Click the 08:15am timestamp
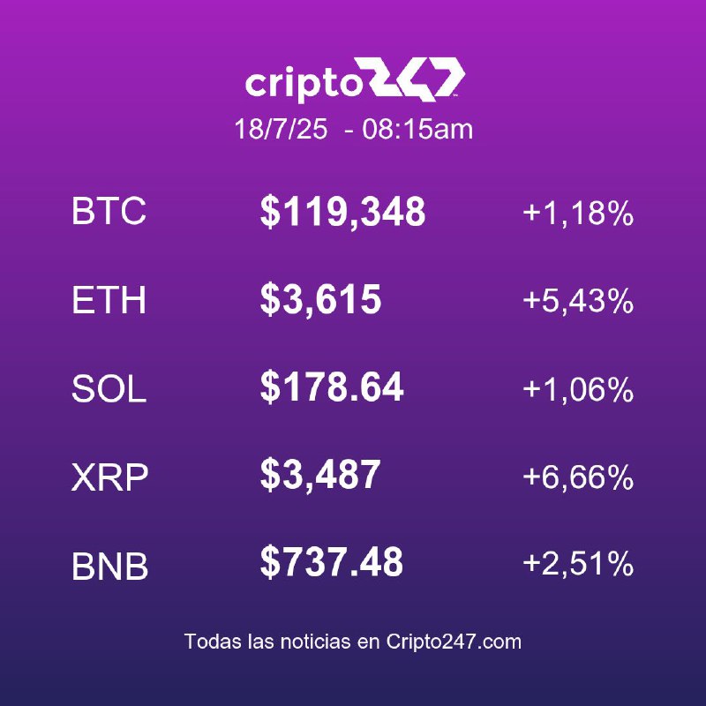Screen dimensions: 706x706 [417, 129]
